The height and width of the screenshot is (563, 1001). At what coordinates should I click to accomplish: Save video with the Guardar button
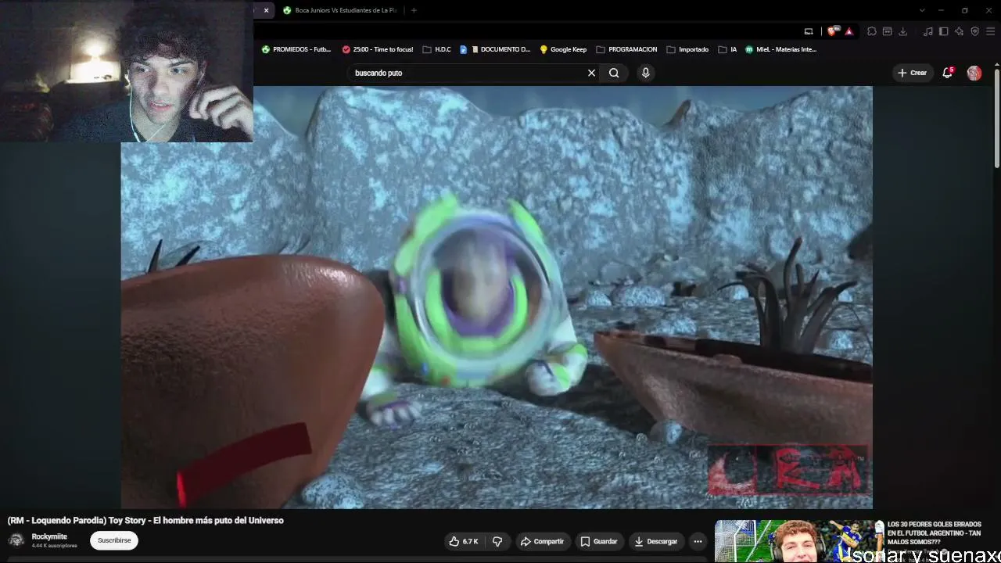599,541
